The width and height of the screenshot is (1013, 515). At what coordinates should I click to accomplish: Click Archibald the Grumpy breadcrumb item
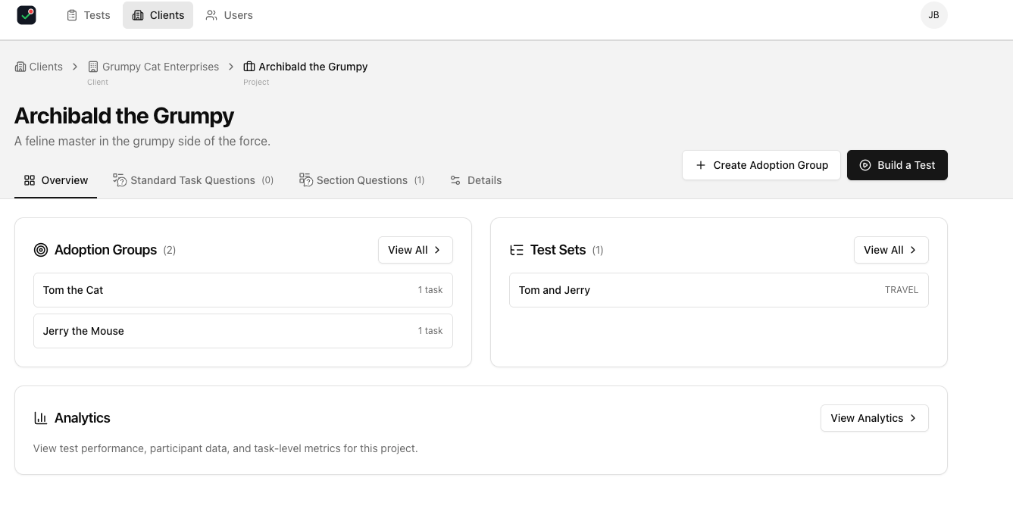(305, 67)
